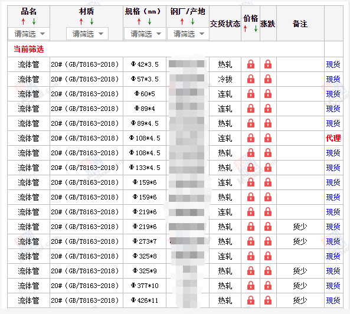
Task: Click 涨跌 lock icon in Φ426*11 row
Action: 268,300
